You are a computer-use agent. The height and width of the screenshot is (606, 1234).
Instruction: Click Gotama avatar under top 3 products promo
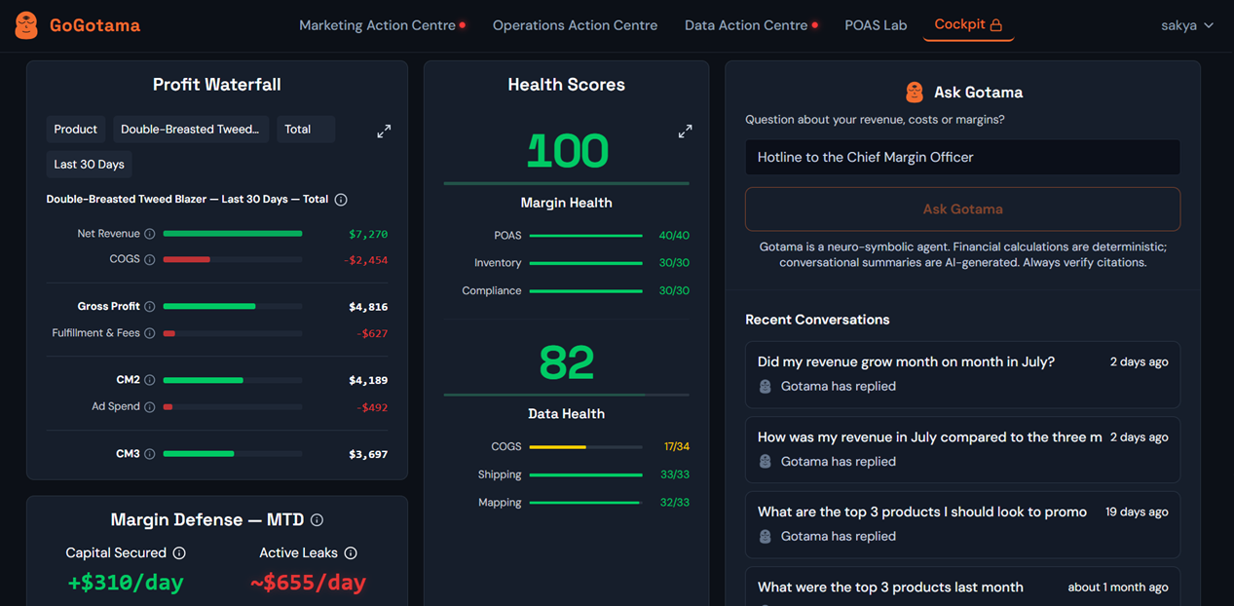coord(766,537)
